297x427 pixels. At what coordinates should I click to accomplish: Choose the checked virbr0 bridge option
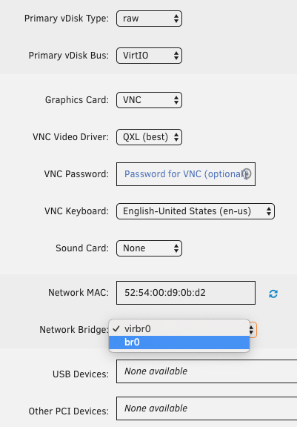pyautogui.click(x=179, y=329)
